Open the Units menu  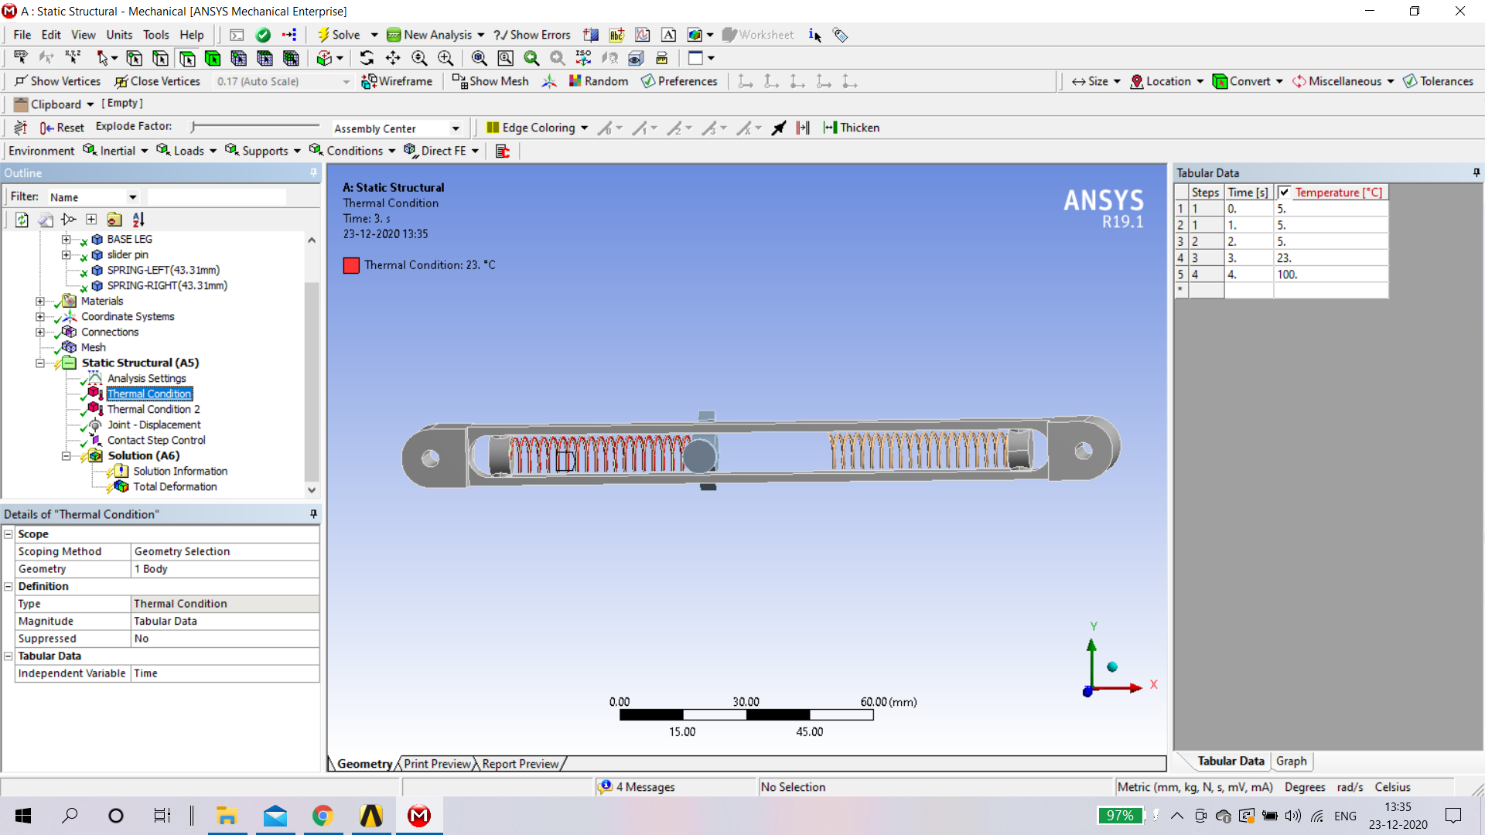coord(119,35)
